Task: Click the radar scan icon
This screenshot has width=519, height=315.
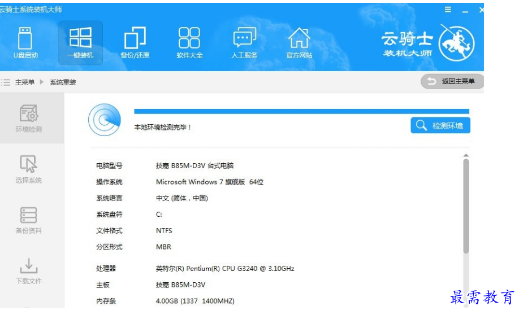Action: click(x=104, y=120)
